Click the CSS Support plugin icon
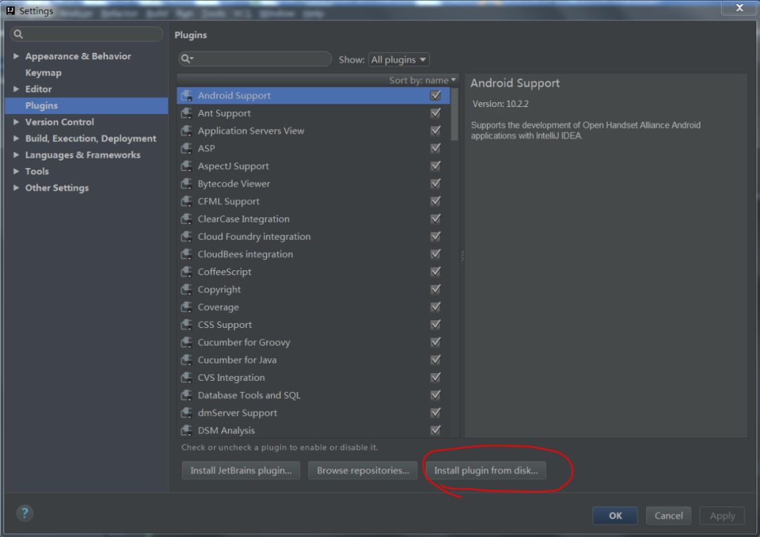The width and height of the screenshot is (760, 537). pyautogui.click(x=186, y=324)
